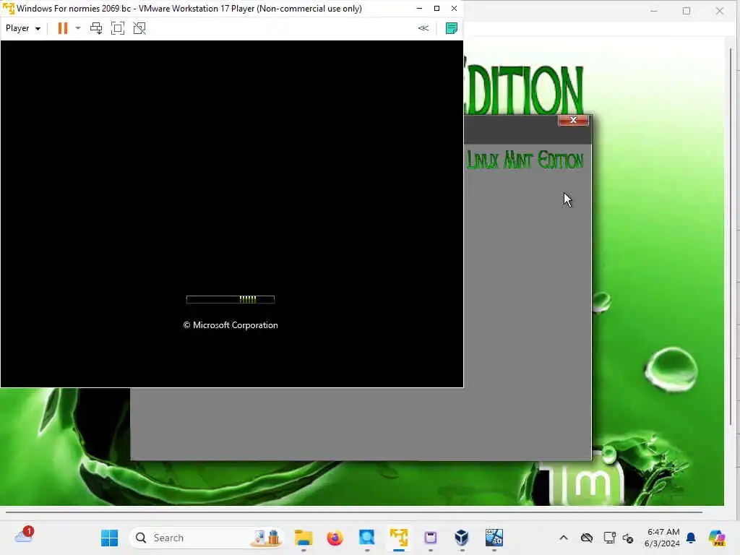Minimize the VMware Player window

pos(419,9)
